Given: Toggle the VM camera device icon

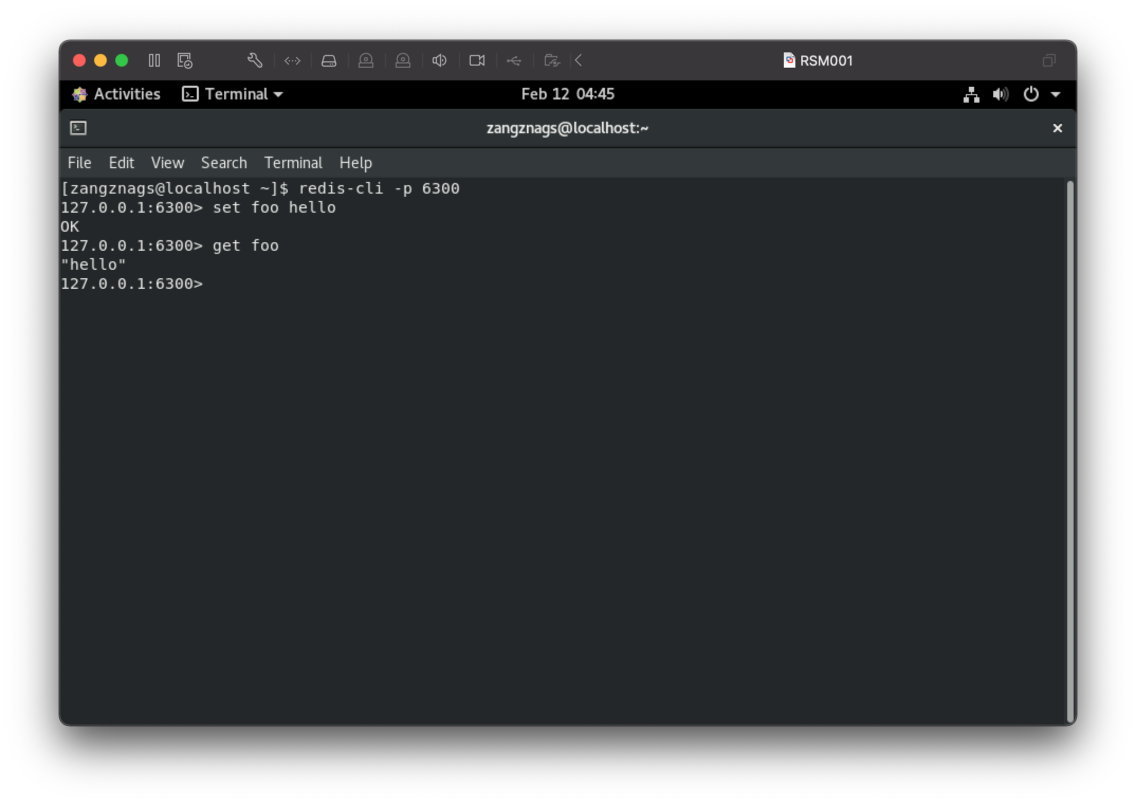Looking at the screenshot, I should (477, 61).
